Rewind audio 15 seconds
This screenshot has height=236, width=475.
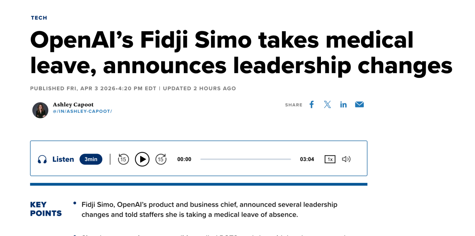pos(123,159)
